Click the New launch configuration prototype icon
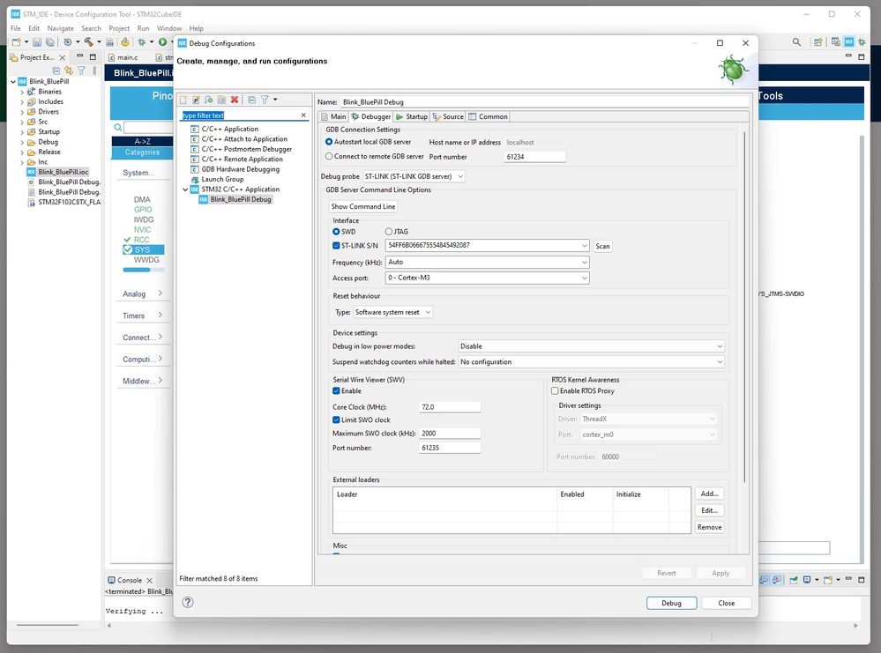The height and width of the screenshot is (653, 881). (x=196, y=100)
